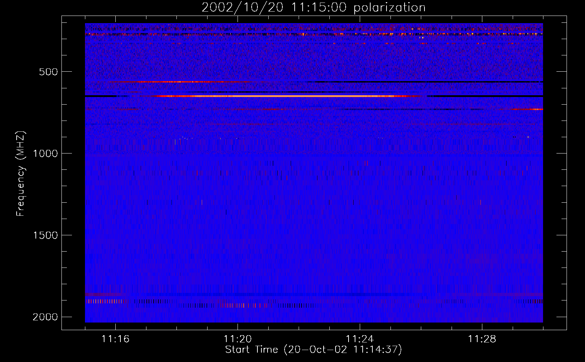Click the 'Start Time (20-Oct-02 11:14:37)' axis label

pos(313,350)
